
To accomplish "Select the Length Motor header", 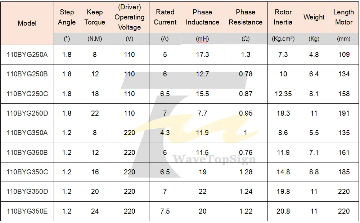I will (x=344, y=17).
